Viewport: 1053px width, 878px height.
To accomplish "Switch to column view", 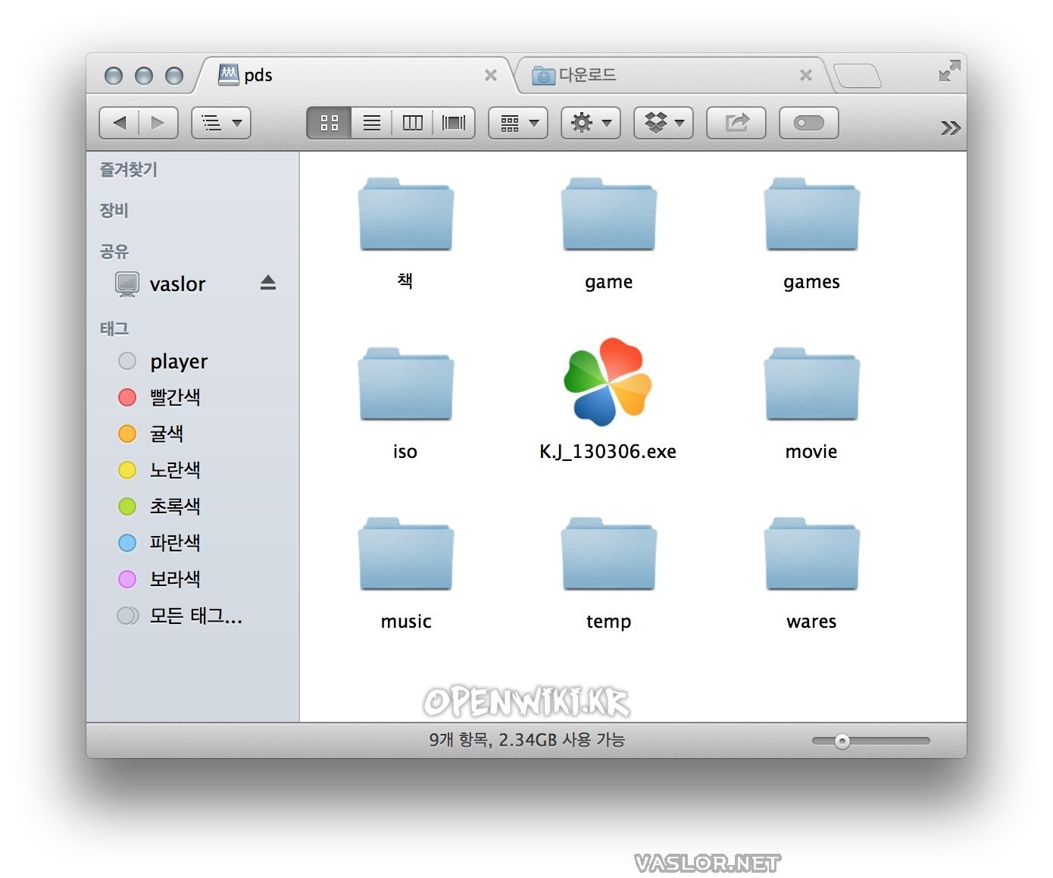I will (412, 123).
